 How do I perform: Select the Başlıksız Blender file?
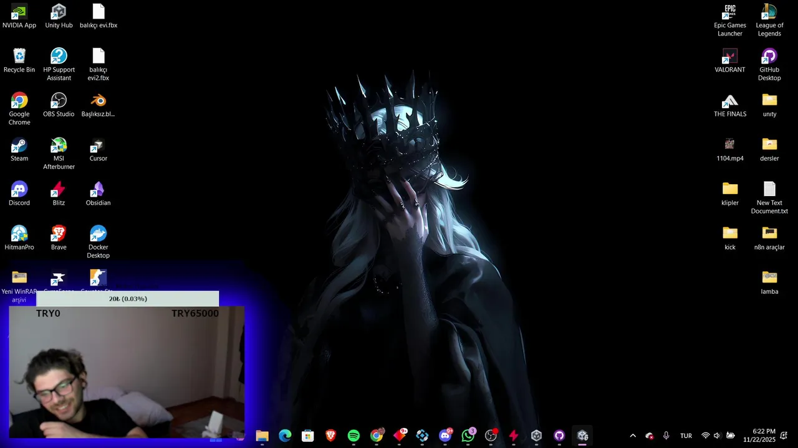coord(99,105)
